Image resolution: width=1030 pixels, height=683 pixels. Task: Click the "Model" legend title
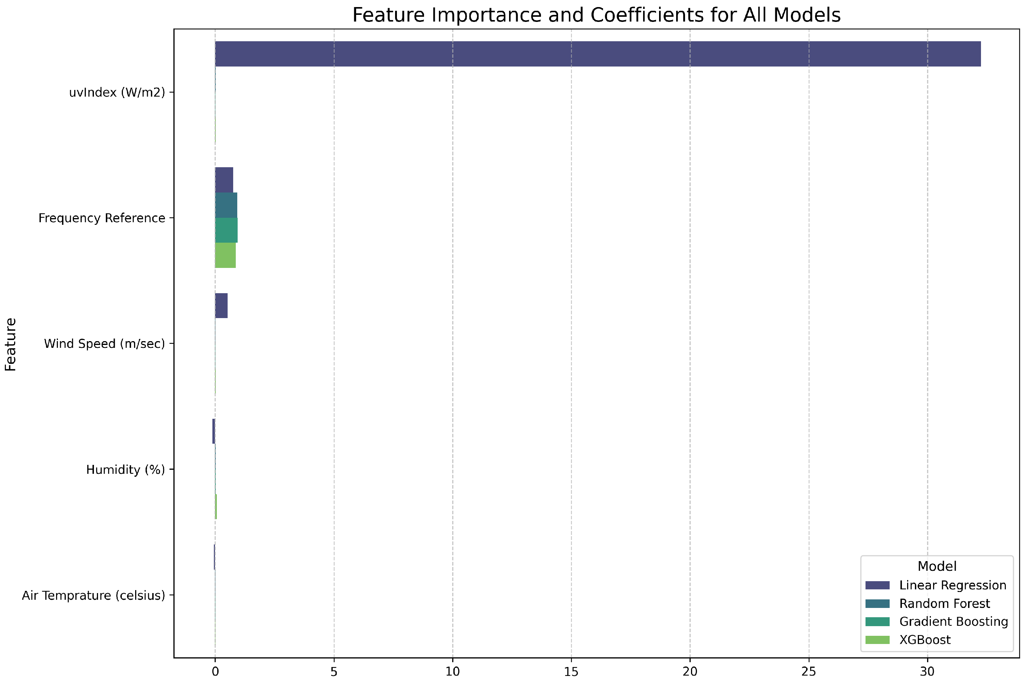(936, 566)
